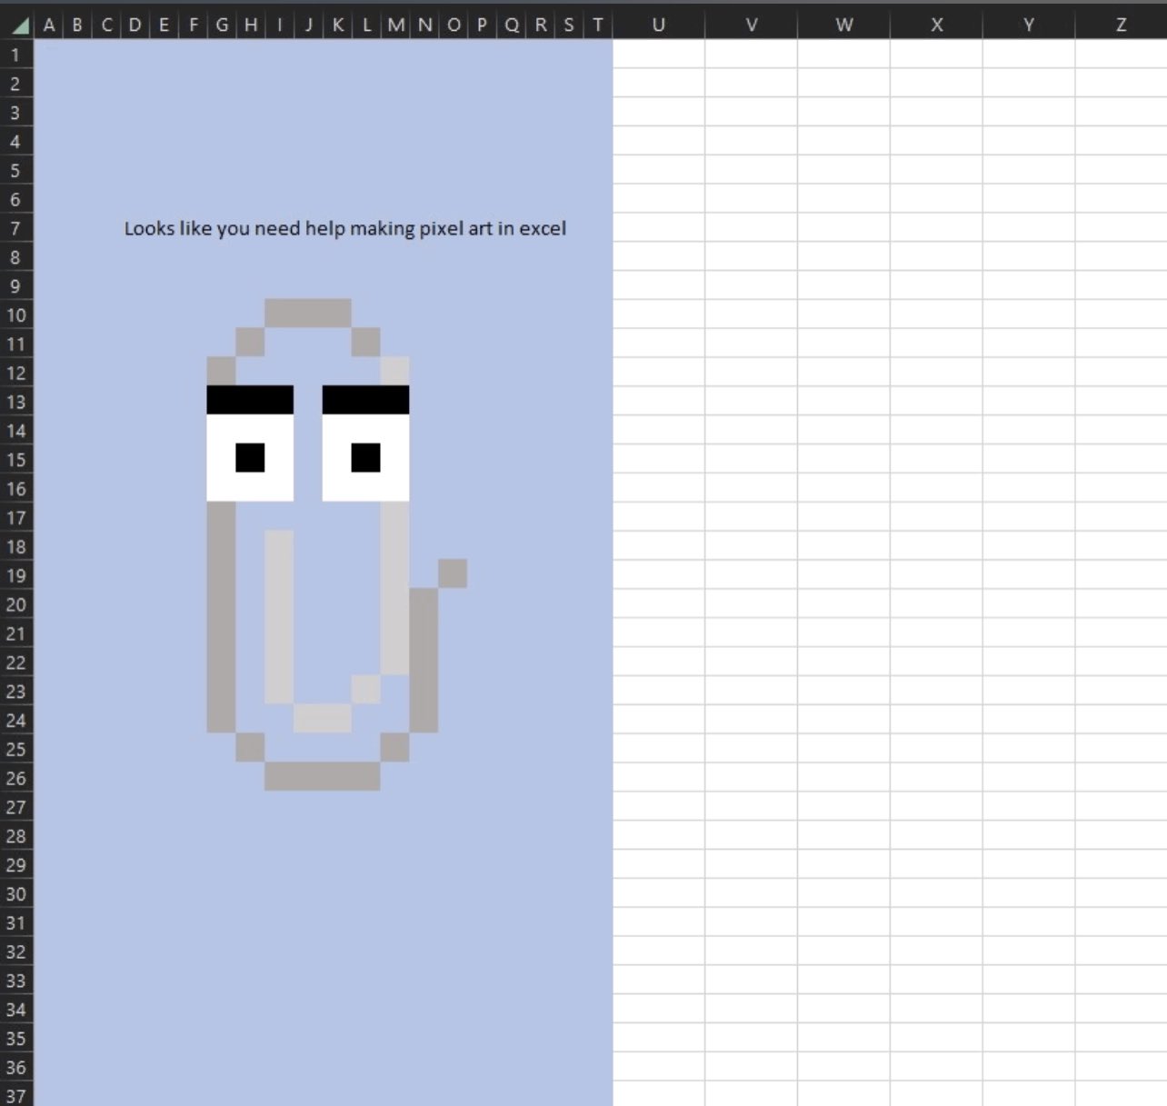
Task: Select row 37 header
Action: [x=15, y=1094]
